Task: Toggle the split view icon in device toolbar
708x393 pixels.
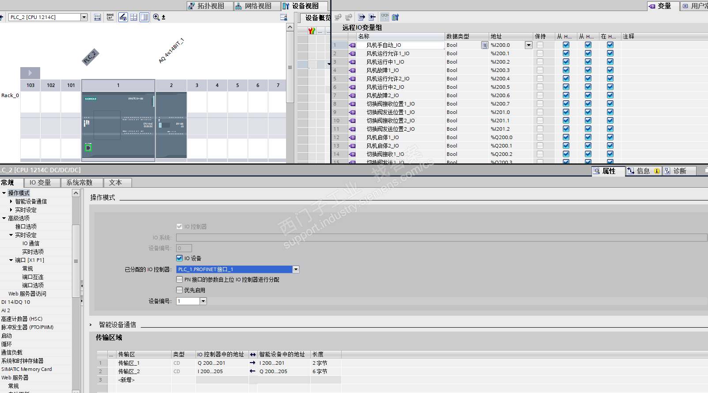Action: point(144,17)
